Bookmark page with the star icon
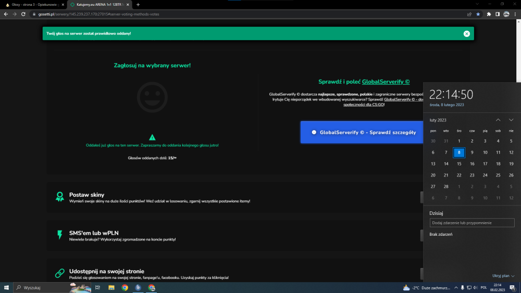Screen dimensions: 521x293 point(478,14)
